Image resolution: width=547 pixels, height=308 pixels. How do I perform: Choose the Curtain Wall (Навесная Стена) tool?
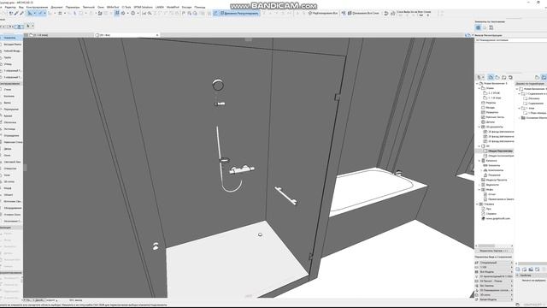11,142
